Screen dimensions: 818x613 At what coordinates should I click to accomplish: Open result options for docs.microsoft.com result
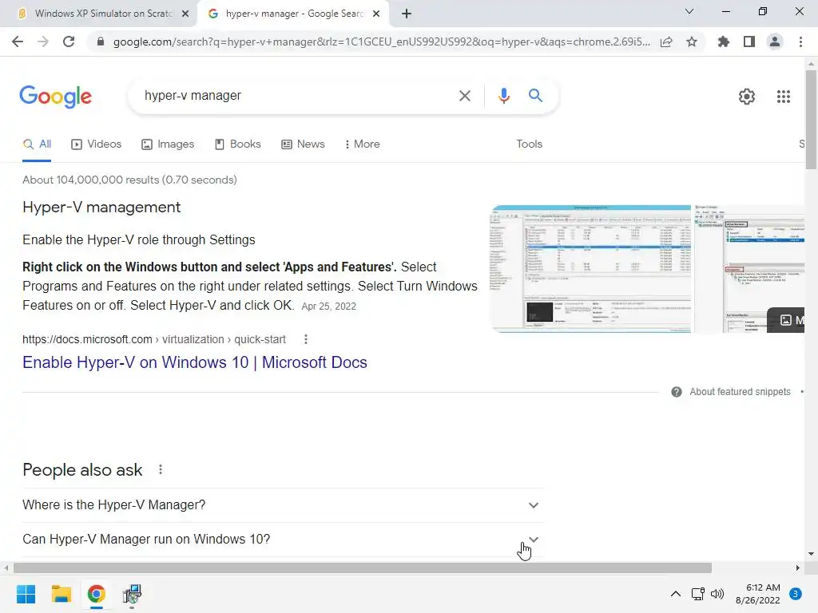(x=306, y=339)
